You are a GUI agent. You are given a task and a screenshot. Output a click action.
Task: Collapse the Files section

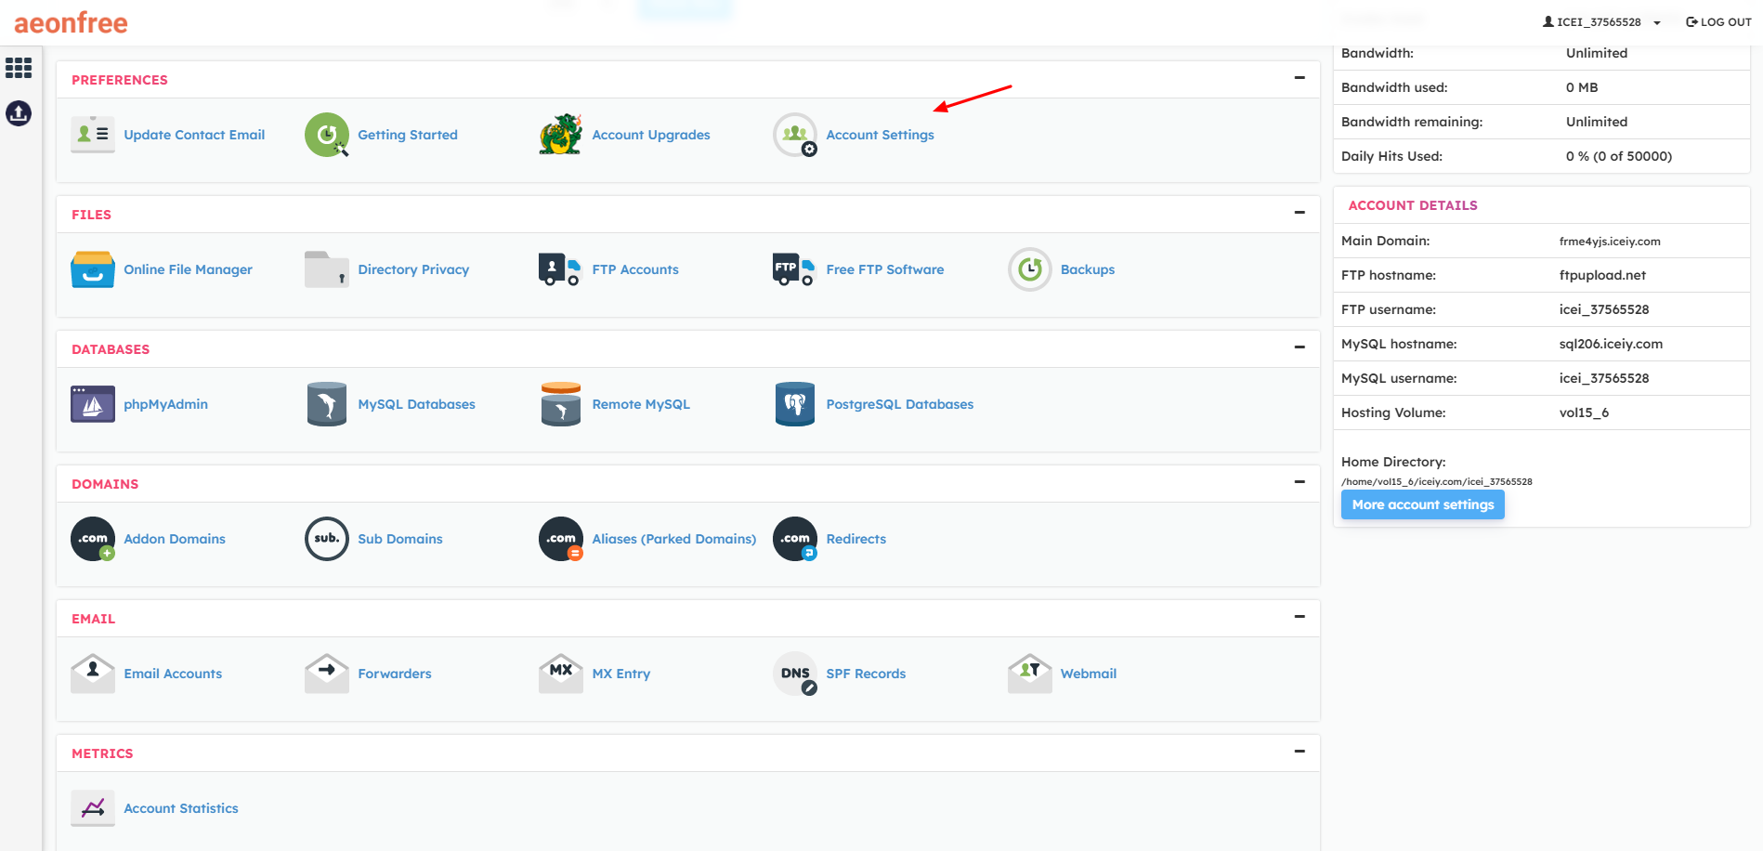1299,213
